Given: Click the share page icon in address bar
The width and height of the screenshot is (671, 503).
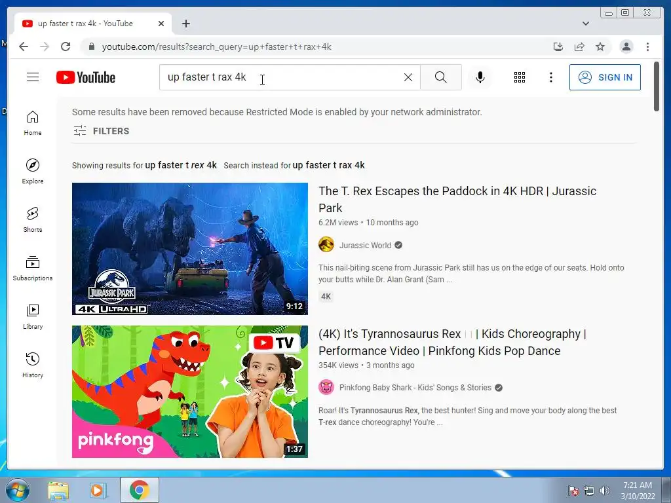Looking at the screenshot, I should tap(579, 47).
